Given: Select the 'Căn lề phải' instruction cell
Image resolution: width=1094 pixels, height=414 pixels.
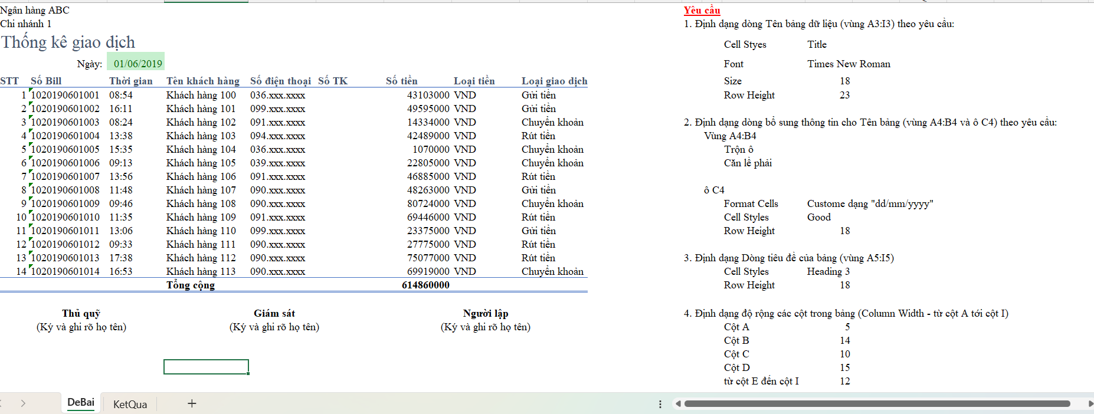Looking at the screenshot, I should [748, 163].
